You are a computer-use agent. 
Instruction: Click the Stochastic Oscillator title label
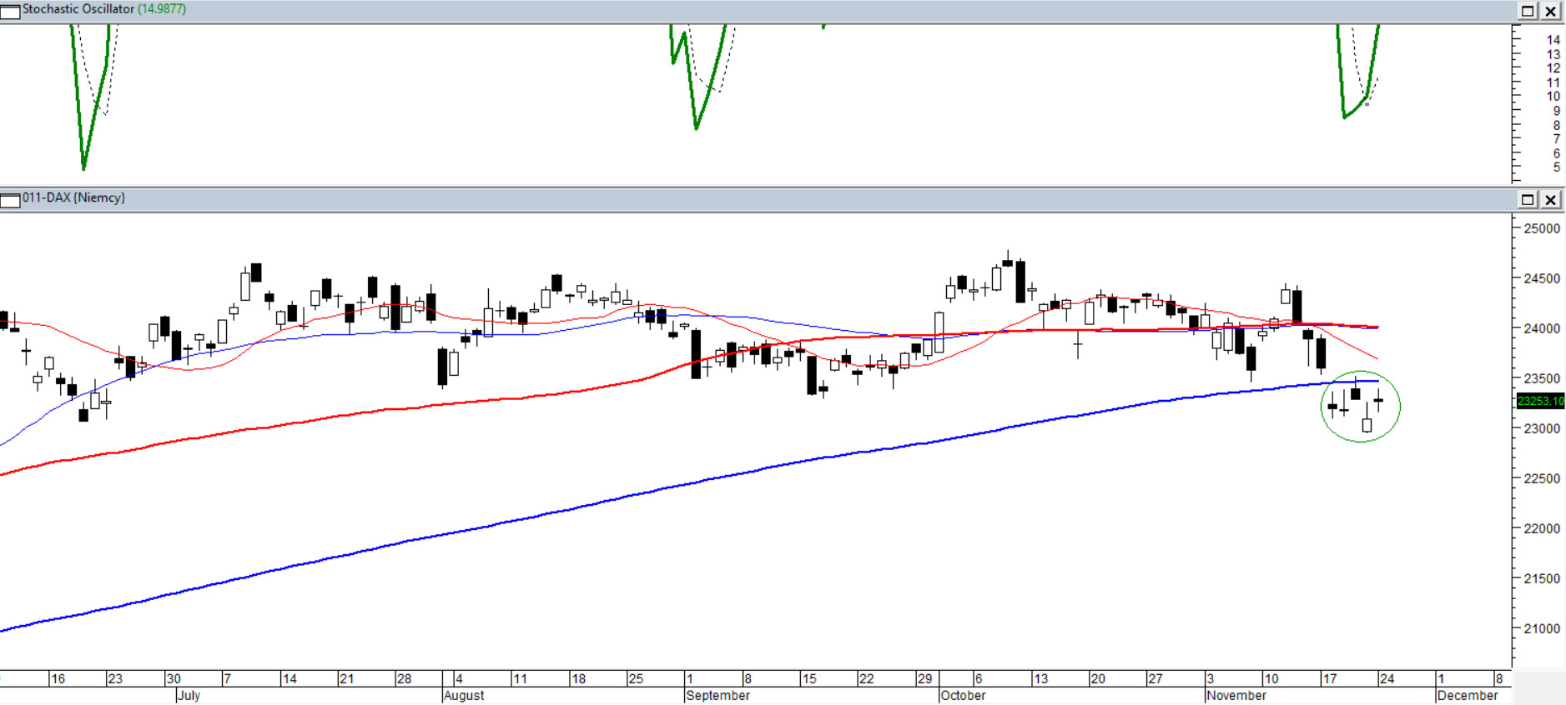pyautogui.click(x=78, y=9)
